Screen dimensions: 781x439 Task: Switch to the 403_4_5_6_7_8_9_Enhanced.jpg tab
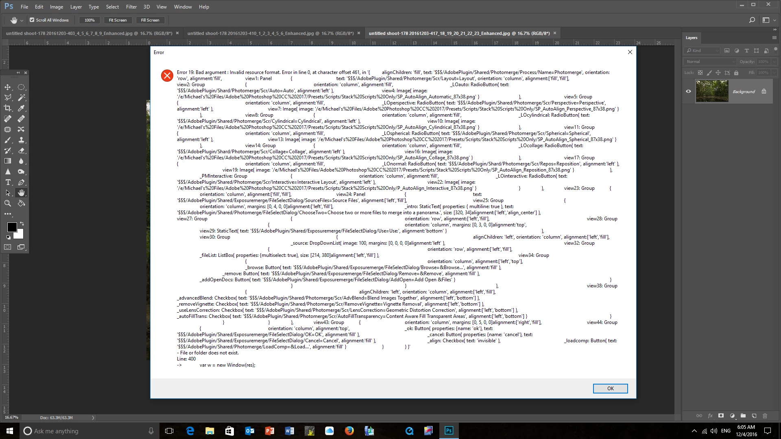pos(89,33)
